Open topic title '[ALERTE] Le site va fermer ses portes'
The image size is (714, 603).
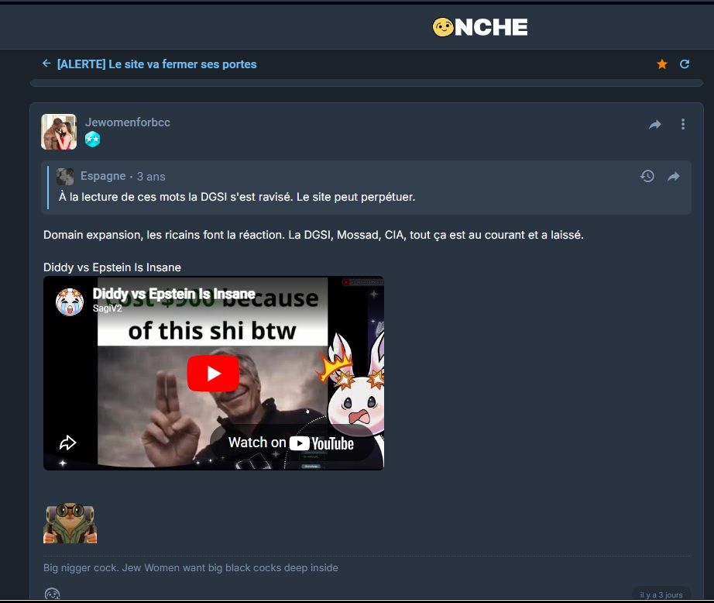coord(156,64)
